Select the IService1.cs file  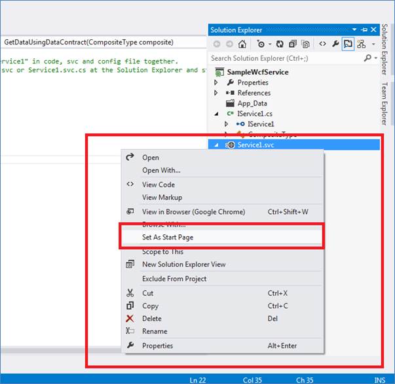255,114
